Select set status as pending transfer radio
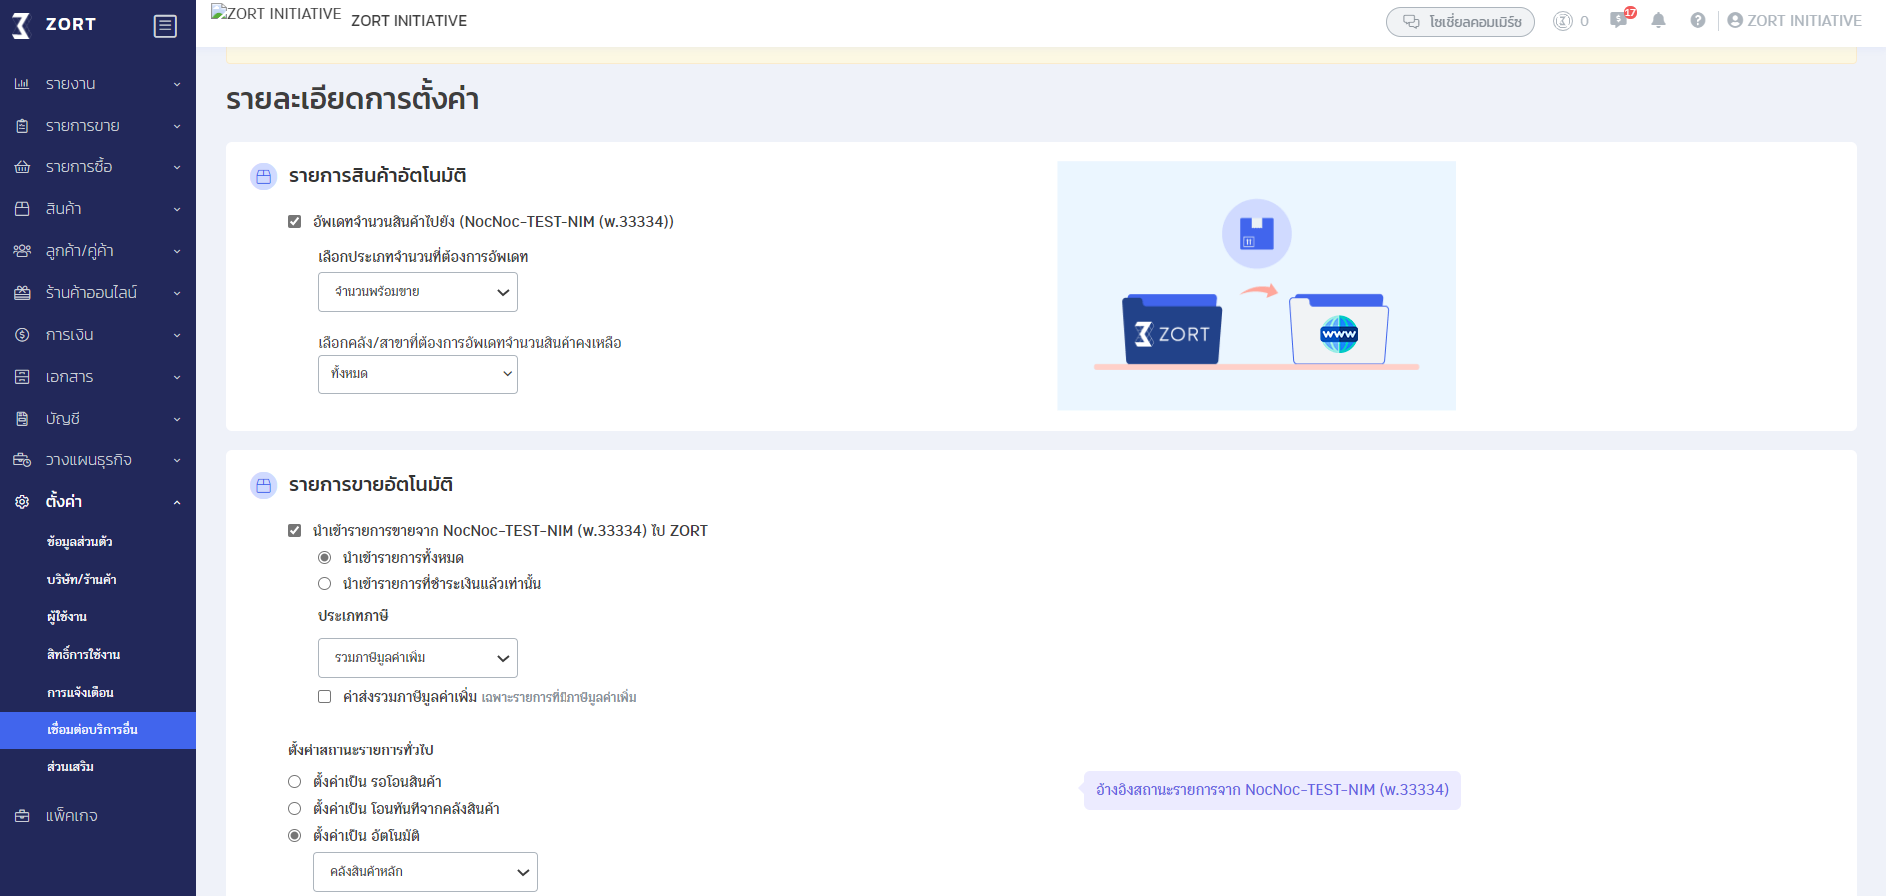This screenshot has width=1886, height=896. (295, 782)
